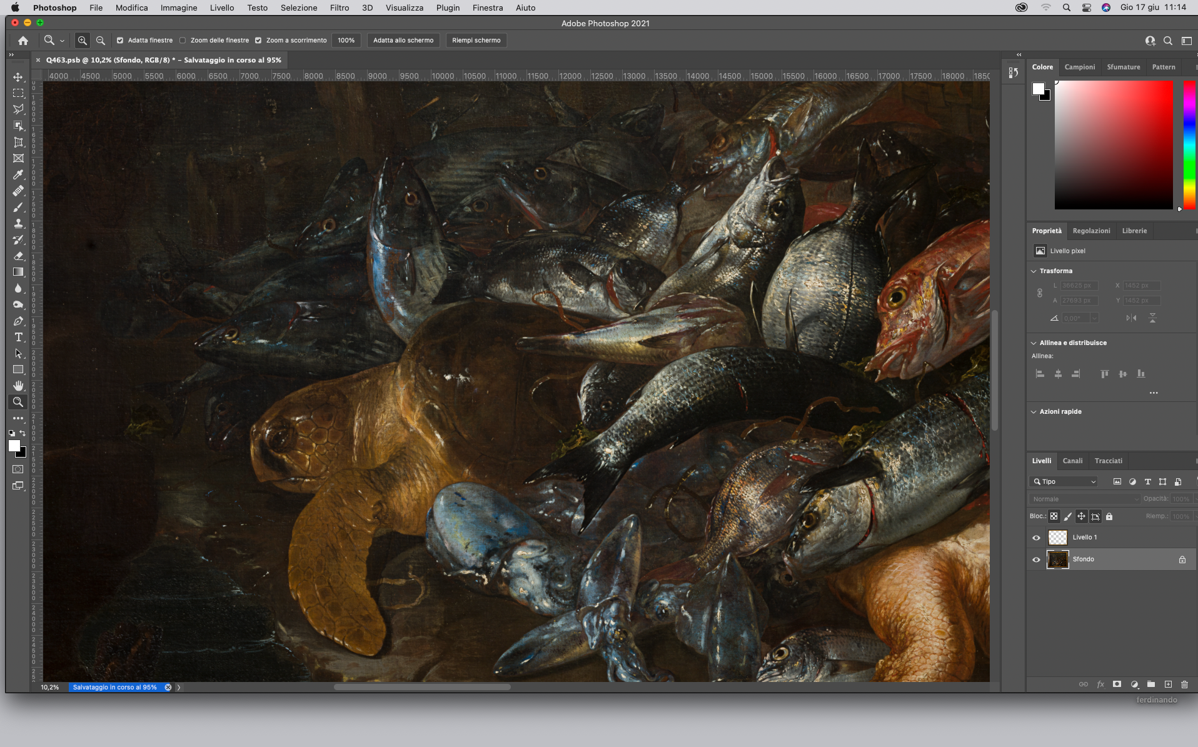The image size is (1198, 747).
Task: Cancel the saving progress in status bar
Action: point(168,687)
